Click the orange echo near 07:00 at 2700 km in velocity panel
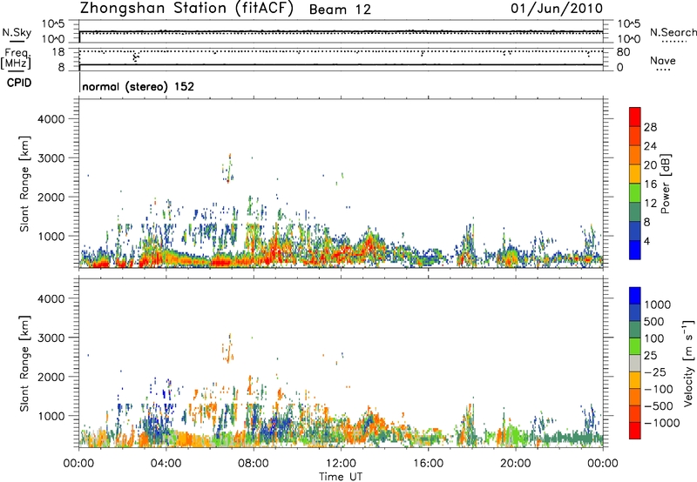This screenshot has width=697, height=482. click(x=228, y=348)
